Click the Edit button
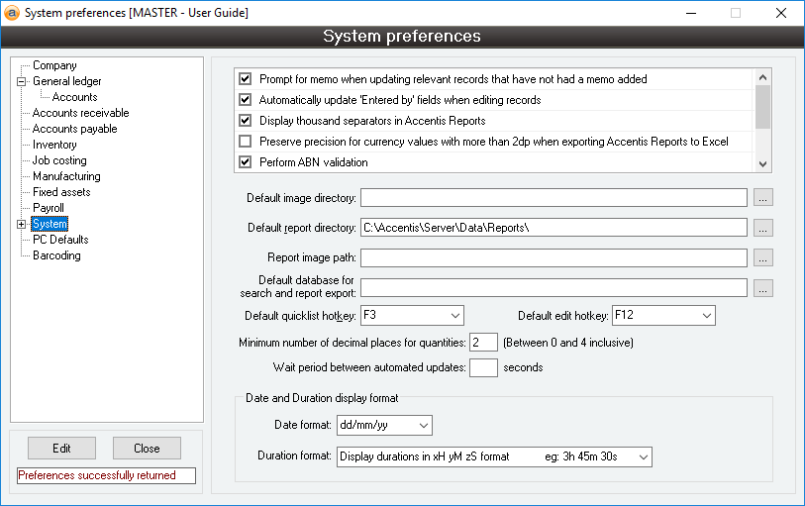 [x=61, y=449]
